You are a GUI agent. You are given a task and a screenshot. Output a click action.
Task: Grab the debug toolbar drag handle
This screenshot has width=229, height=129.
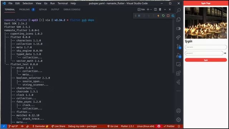coord(136,16)
